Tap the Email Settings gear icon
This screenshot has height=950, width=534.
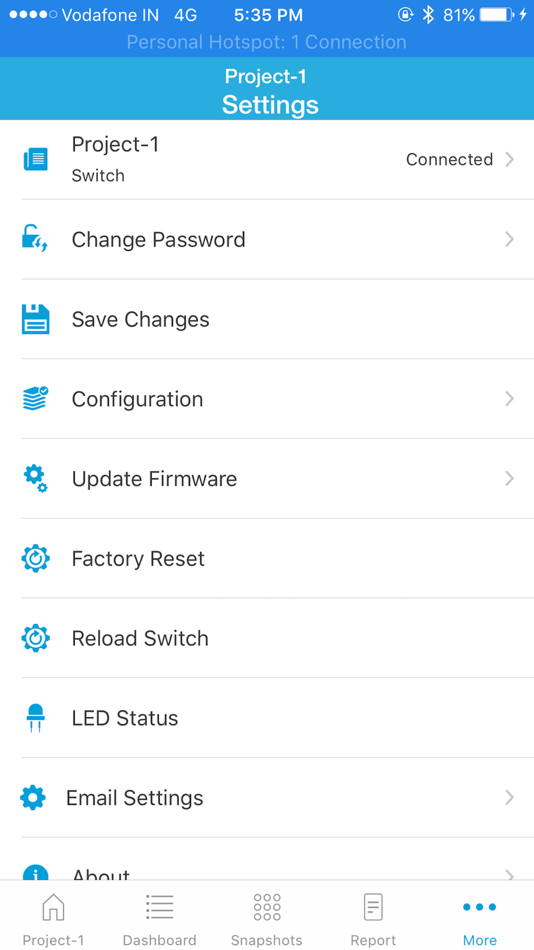coord(33,797)
